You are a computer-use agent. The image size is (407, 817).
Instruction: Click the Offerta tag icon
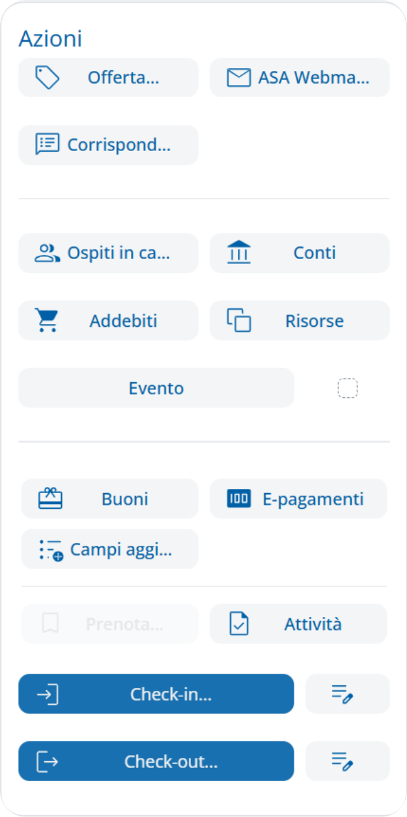[47, 78]
